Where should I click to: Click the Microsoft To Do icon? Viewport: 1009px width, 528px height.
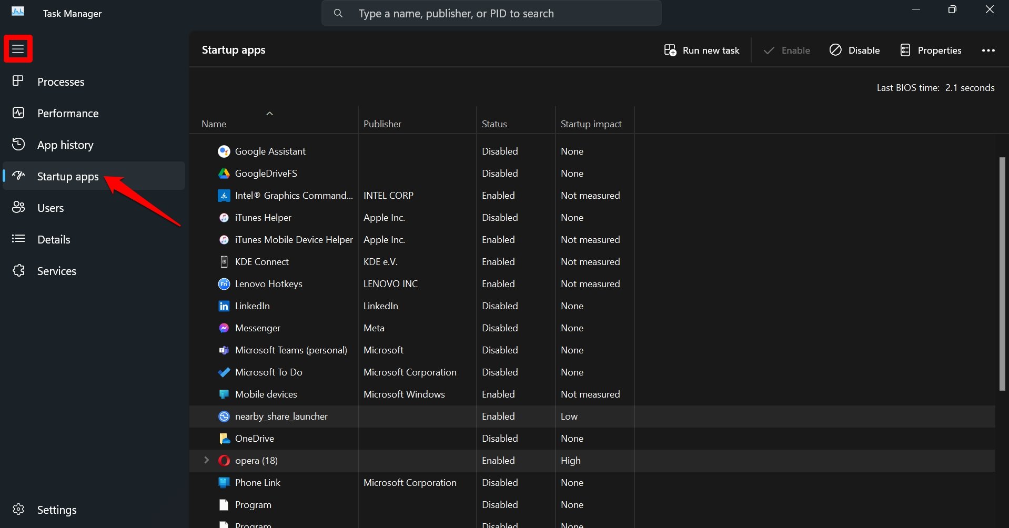224,372
